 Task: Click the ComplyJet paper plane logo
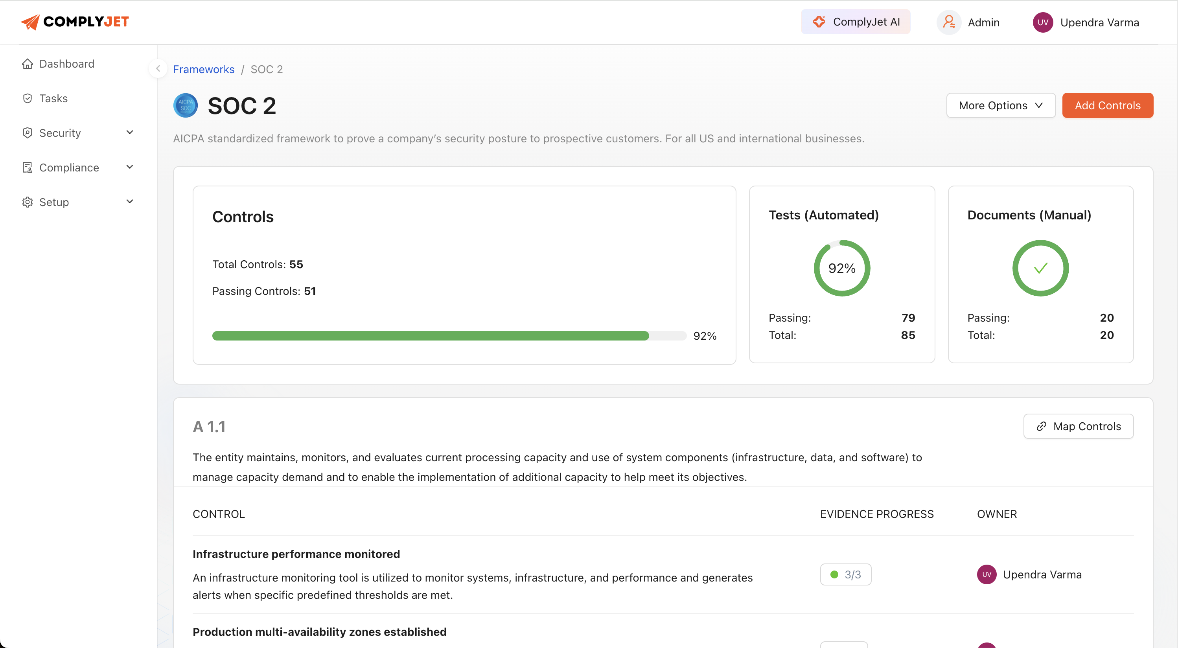click(x=30, y=22)
